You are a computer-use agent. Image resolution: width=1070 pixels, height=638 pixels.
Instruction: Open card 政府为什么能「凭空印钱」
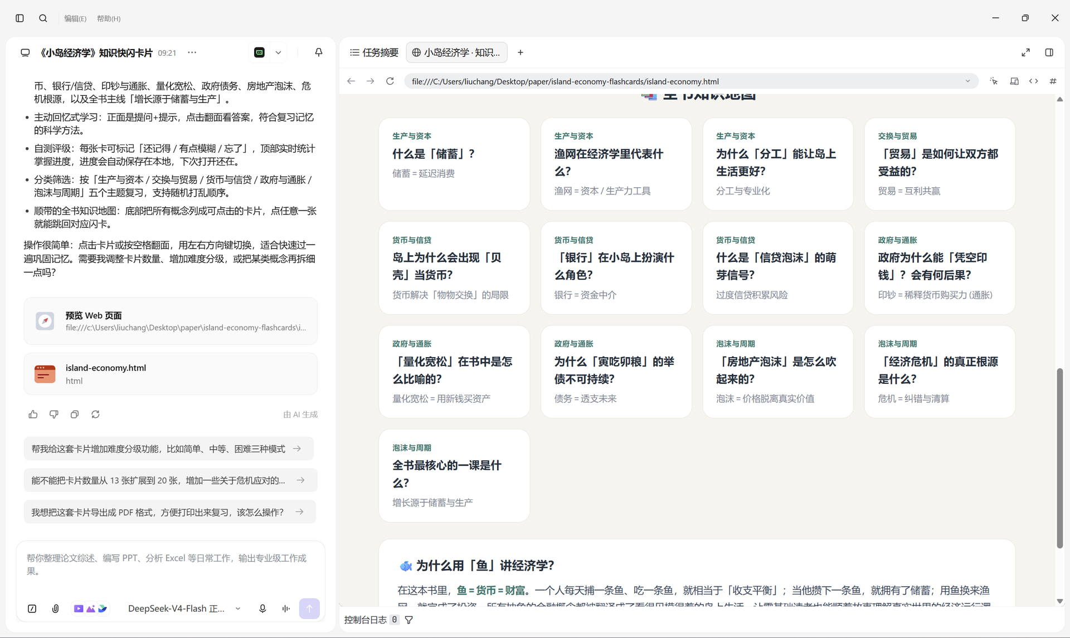(940, 268)
